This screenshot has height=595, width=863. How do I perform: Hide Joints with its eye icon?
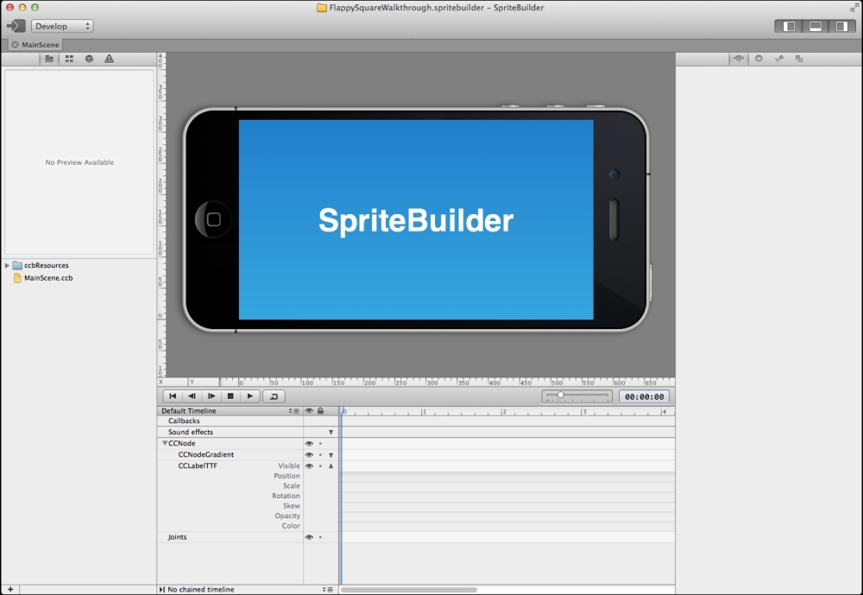point(309,537)
